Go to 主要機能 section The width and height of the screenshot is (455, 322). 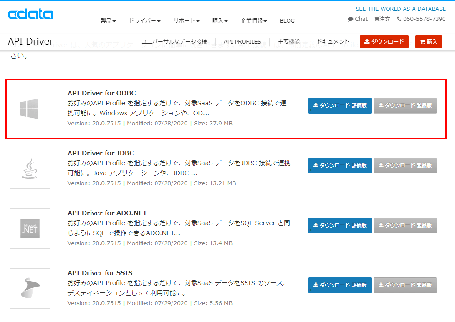point(289,42)
